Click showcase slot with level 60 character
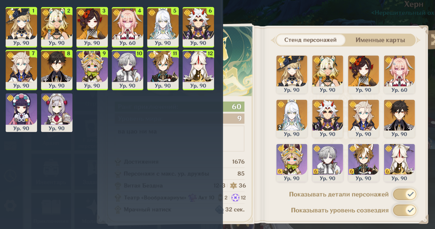The width and height of the screenshot is (435, 229). [399, 74]
